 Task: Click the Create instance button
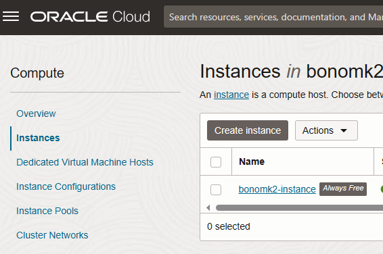coord(248,130)
